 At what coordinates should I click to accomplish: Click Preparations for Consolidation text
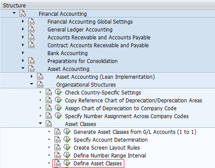click(82, 61)
